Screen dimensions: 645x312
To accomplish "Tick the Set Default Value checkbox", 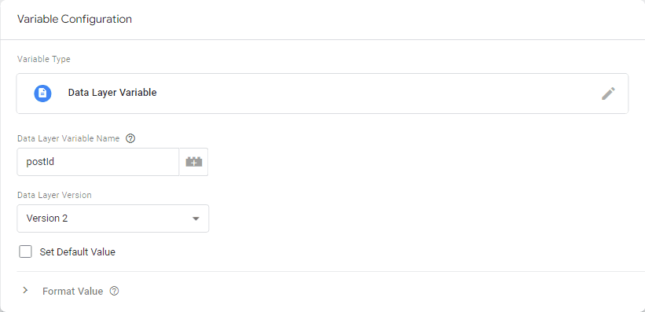I will click(25, 251).
